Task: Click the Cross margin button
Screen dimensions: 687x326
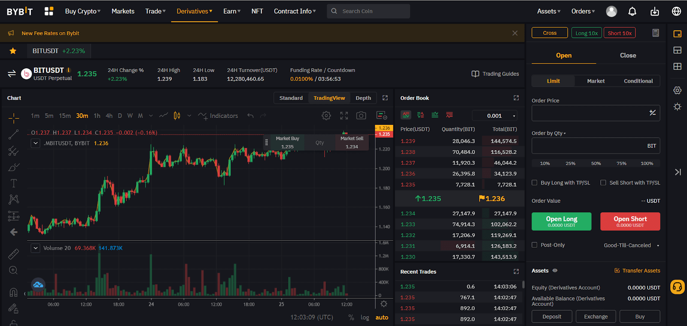Action: click(x=550, y=33)
